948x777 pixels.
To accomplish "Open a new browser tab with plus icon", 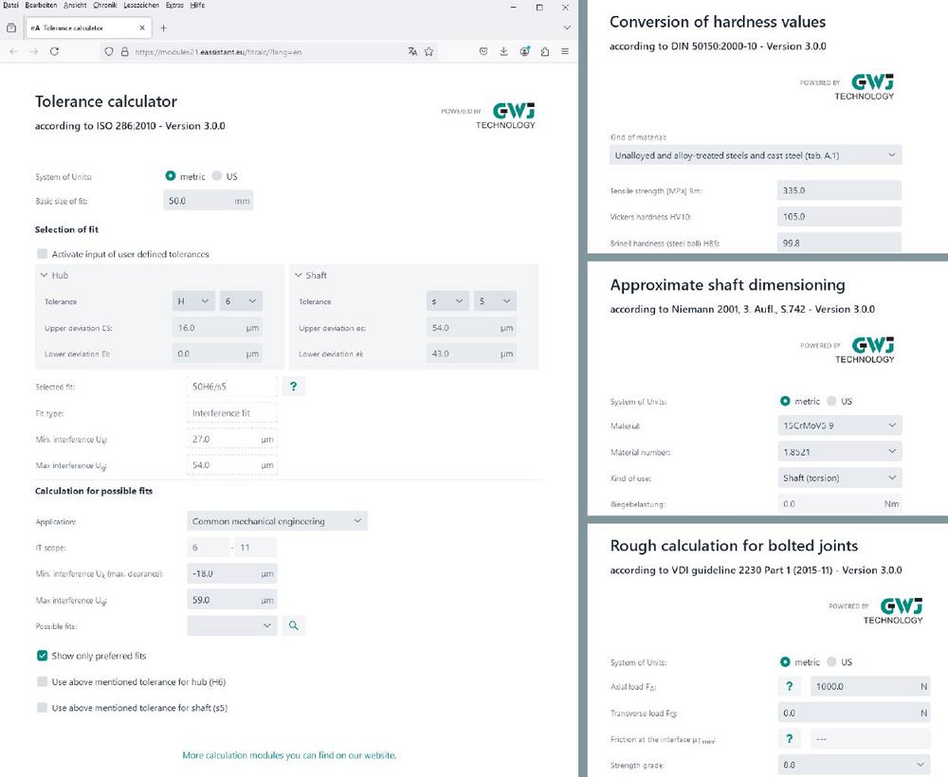I will [x=163, y=28].
